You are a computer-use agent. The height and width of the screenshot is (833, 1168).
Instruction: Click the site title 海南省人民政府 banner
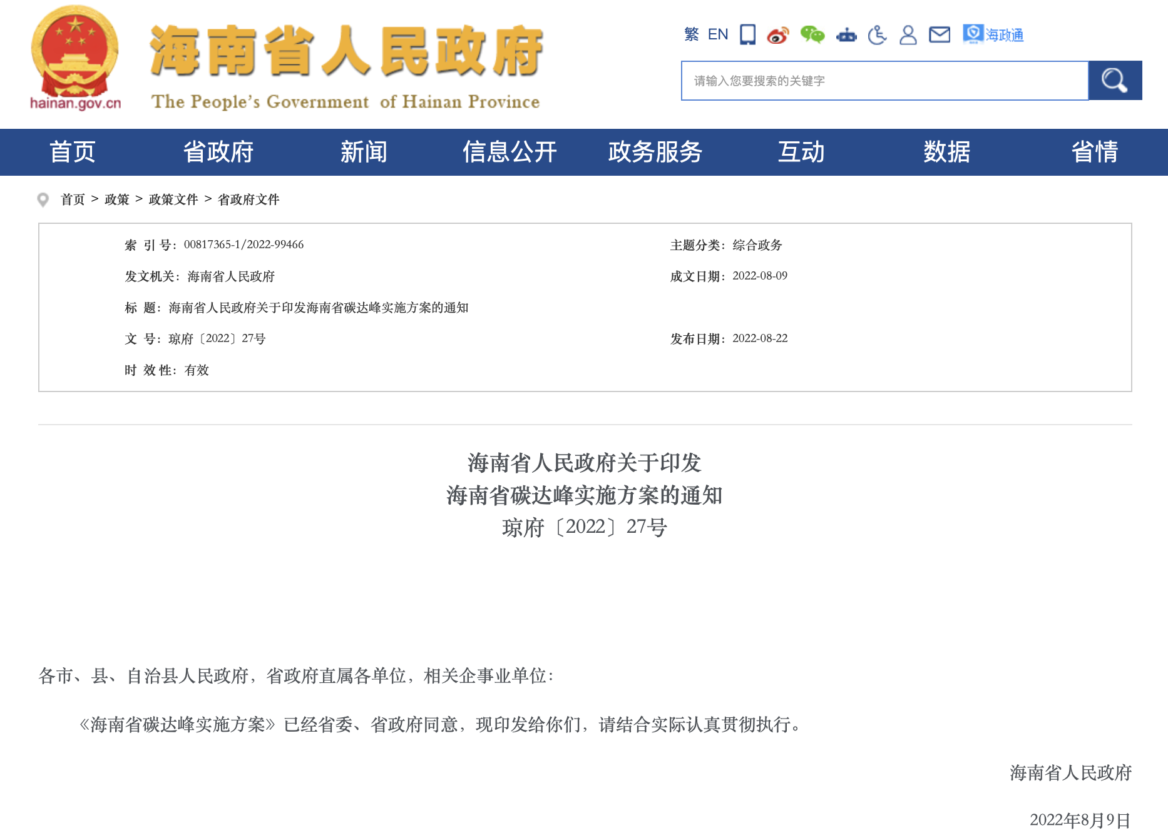point(346,51)
